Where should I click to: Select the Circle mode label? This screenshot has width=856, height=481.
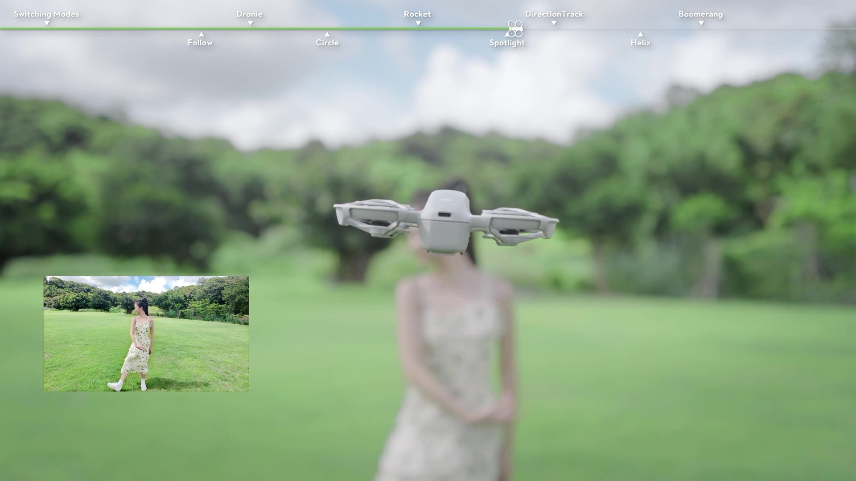[327, 43]
